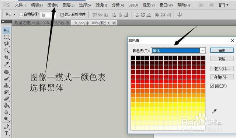Open the Move tool preset picker arrow
The width and height of the screenshot is (236, 138).
pos(14,15)
